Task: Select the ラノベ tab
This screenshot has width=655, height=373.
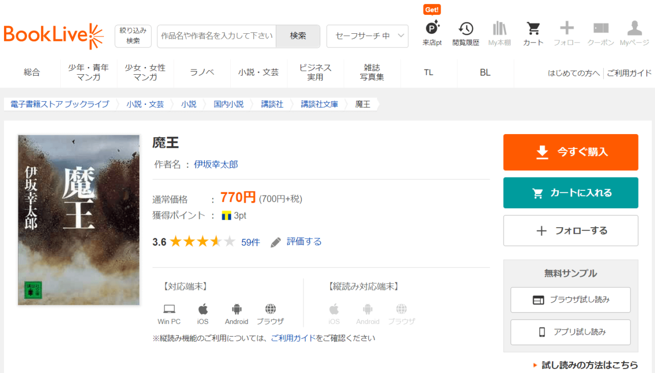Action: tap(202, 73)
